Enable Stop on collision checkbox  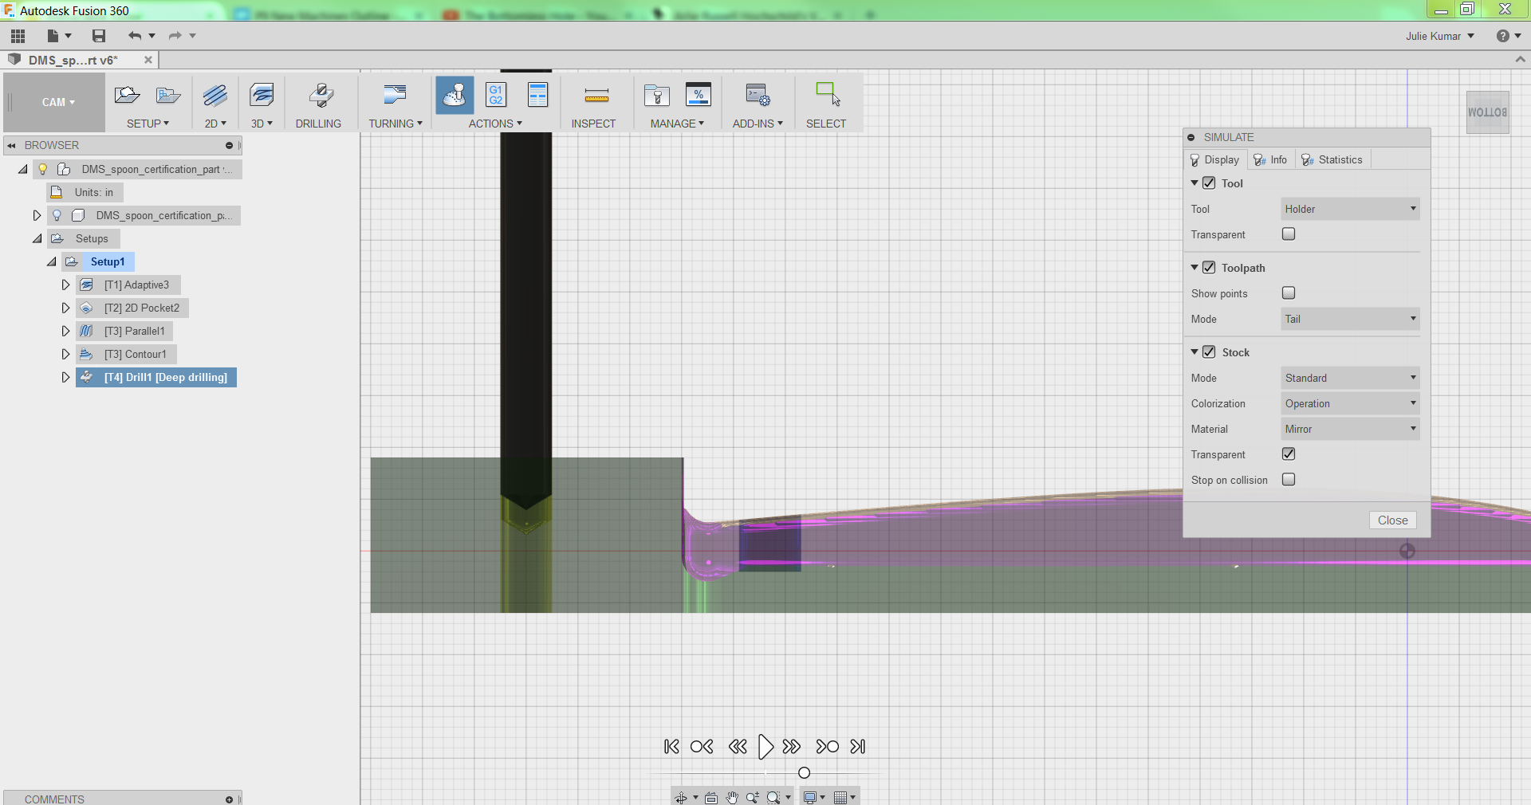1289,480
